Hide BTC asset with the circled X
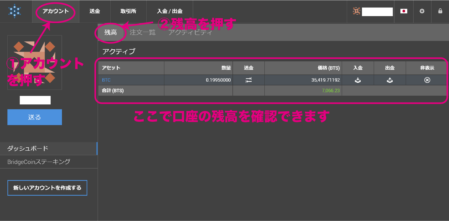Screen dimensions: 449x221 point(427,80)
